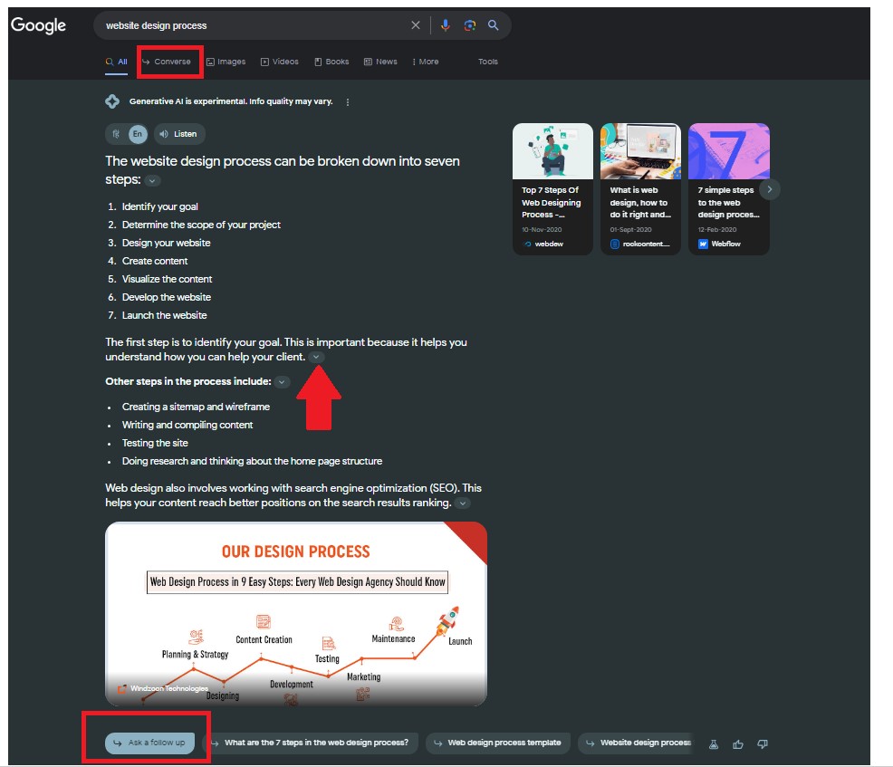This screenshot has width=893, height=767.
Task: Open search Tools
Action: coord(488,62)
